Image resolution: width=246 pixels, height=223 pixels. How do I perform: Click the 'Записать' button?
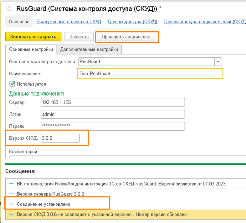[x=79, y=37]
